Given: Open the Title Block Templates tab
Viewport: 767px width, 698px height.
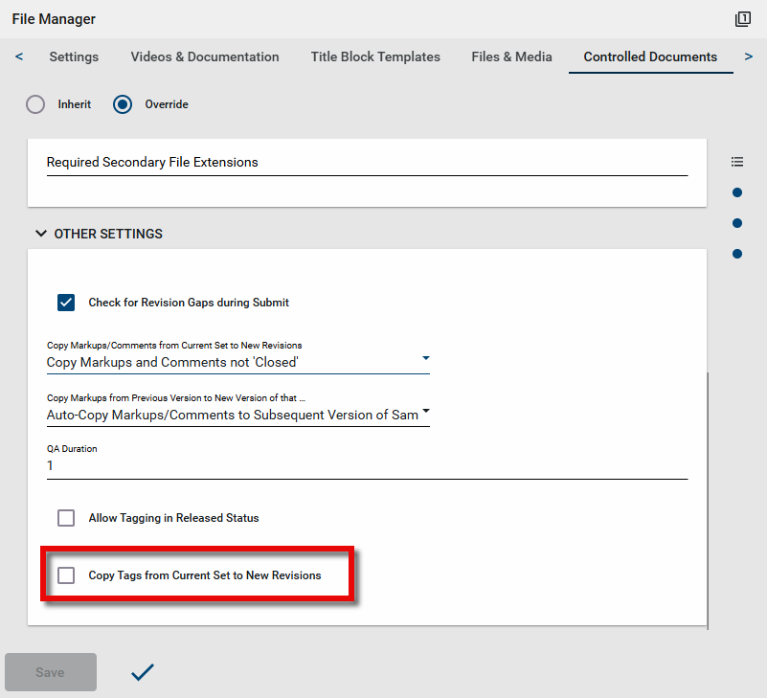Looking at the screenshot, I should coord(375,56).
